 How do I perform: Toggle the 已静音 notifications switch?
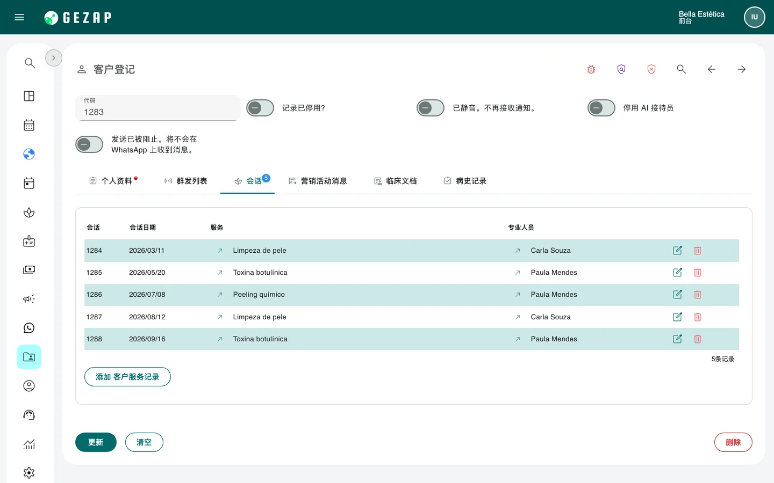click(x=431, y=108)
